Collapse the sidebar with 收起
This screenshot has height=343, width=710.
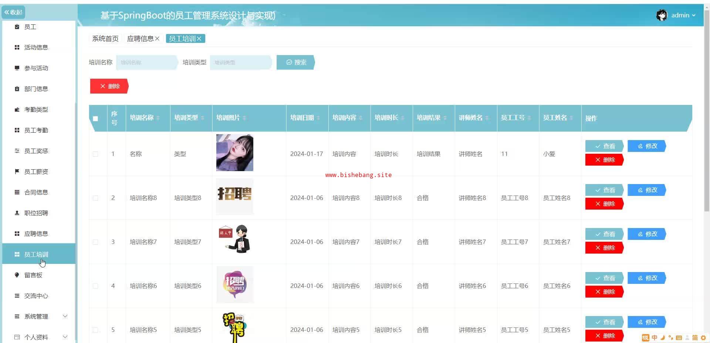click(13, 12)
